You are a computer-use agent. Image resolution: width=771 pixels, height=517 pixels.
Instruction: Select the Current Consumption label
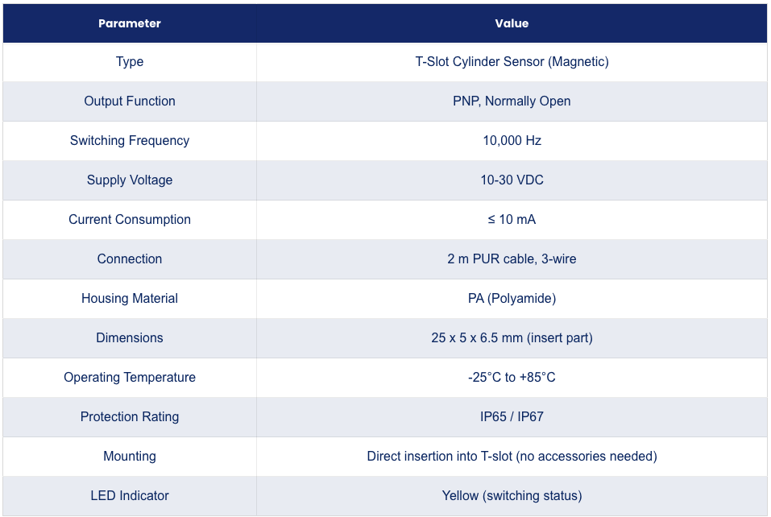(130, 219)
